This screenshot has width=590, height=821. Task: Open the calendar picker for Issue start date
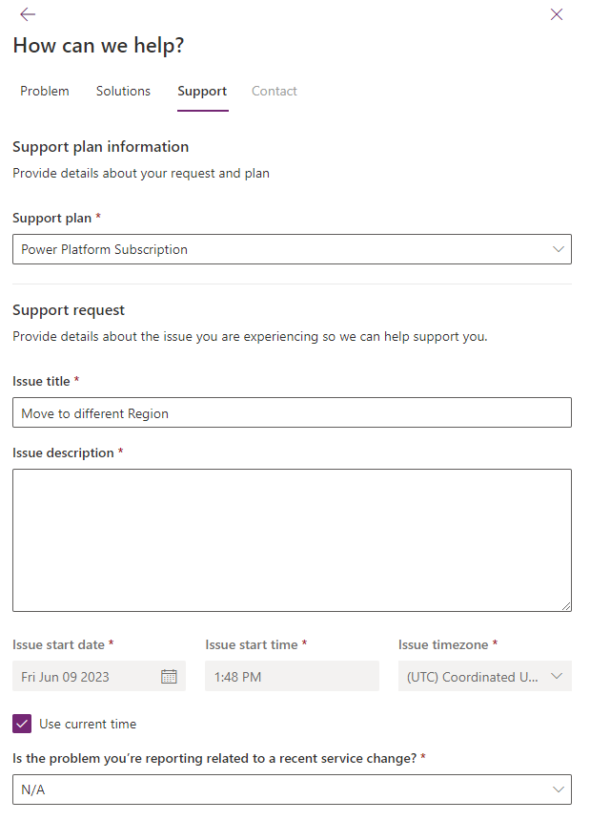click(170, 676)
